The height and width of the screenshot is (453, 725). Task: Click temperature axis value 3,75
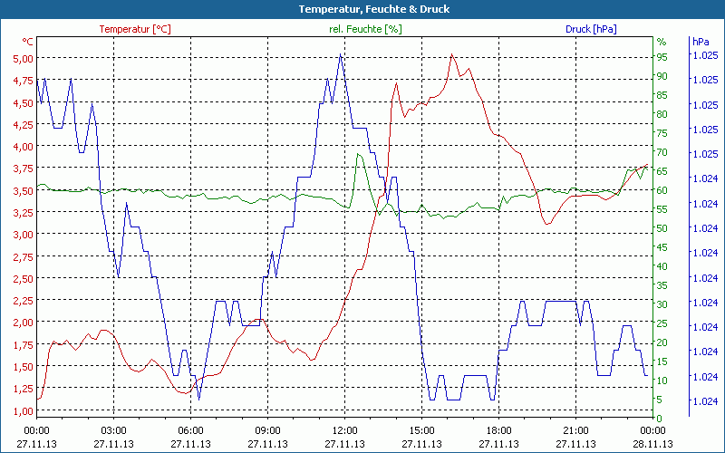(24, 169)
